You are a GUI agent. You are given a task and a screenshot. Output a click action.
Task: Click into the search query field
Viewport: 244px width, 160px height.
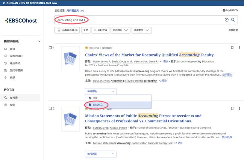click(139, 20)
